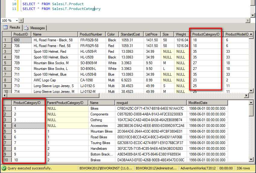Click the Results tab grid icon

[x=5, y=27]
